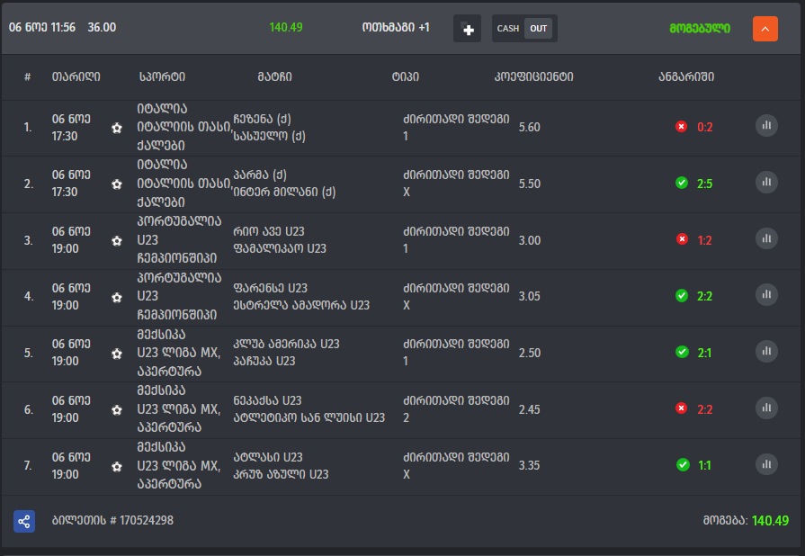Click the green score 1:1
805x556 pixels.
704,465
